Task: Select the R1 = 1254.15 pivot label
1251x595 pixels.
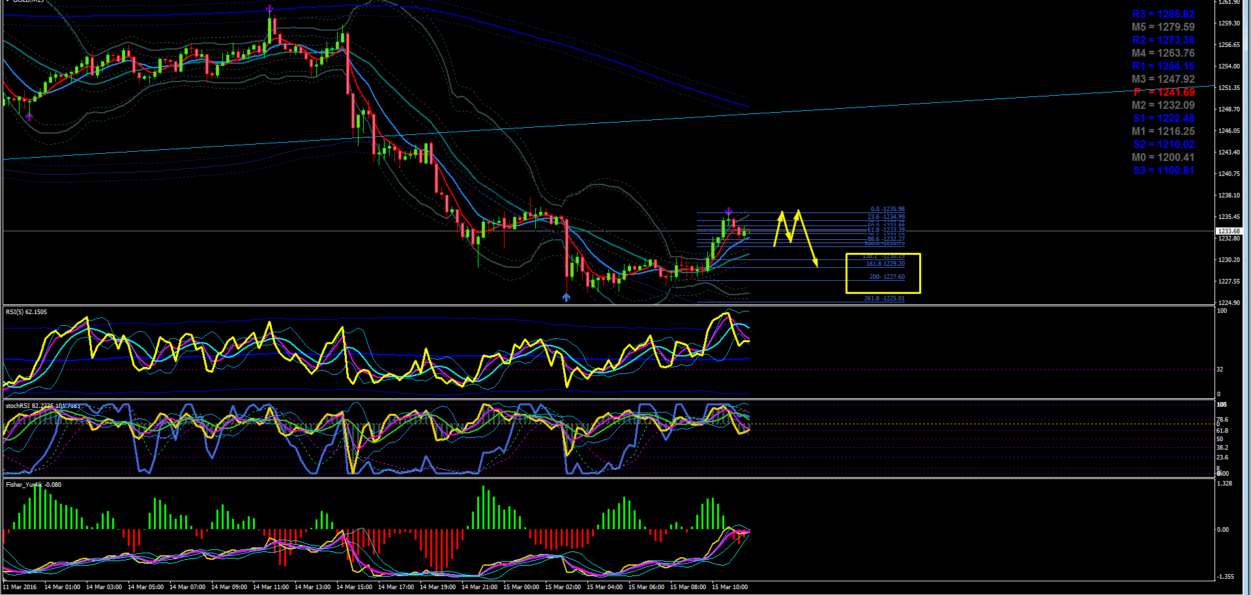Action: 1163,66
